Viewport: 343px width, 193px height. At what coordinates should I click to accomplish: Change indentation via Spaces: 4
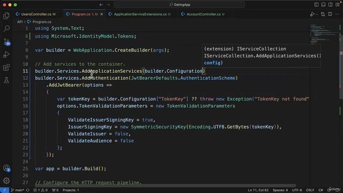click(x=280, y=190)
